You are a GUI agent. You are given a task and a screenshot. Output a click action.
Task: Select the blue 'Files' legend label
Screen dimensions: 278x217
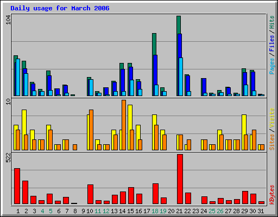(272, 43)
